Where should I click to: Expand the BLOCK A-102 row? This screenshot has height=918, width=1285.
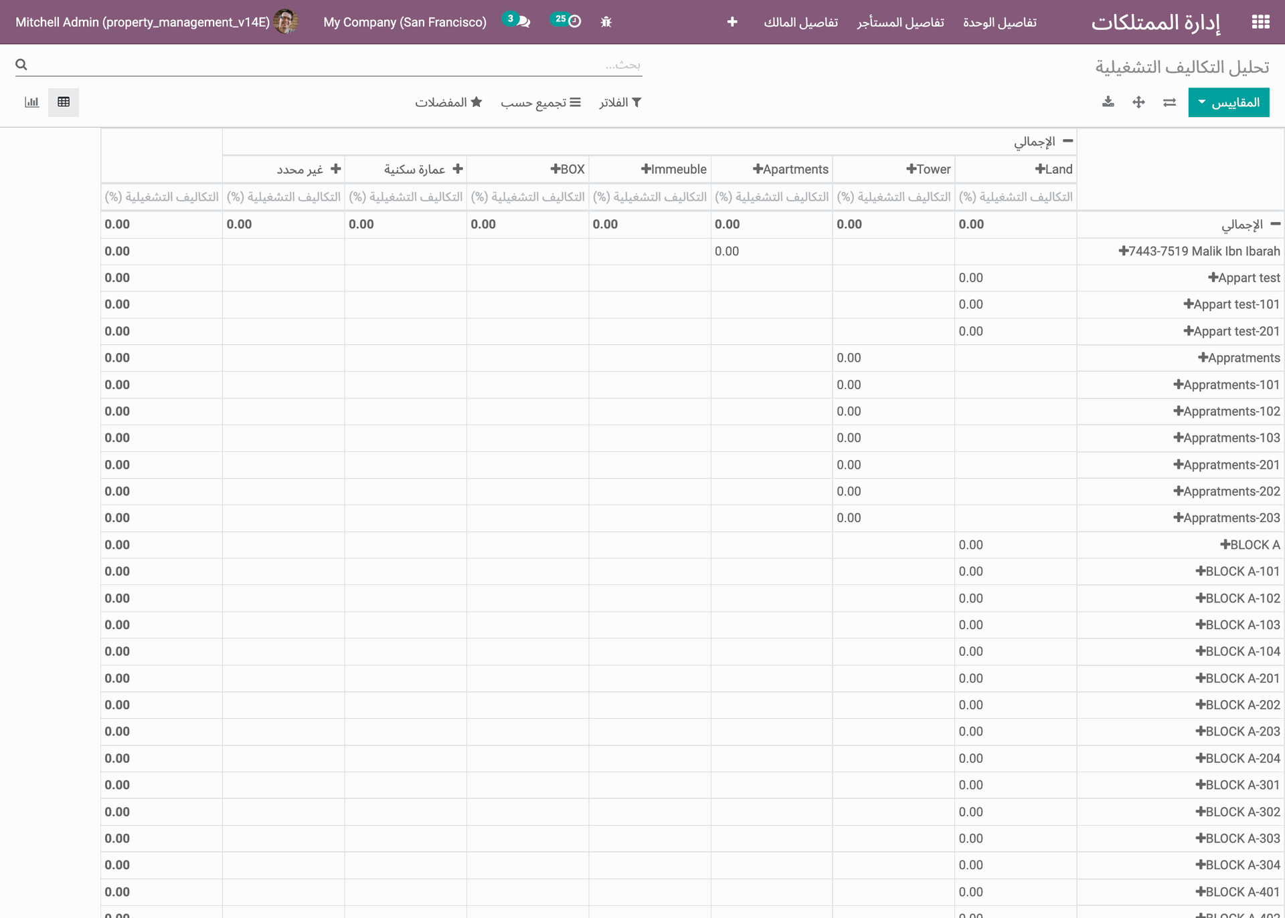pyautogui.click(x=1237, y=598)
